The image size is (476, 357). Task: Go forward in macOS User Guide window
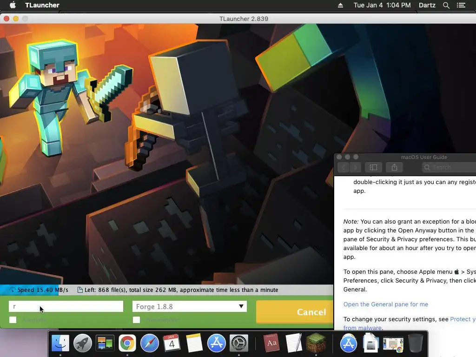(355, 167)
